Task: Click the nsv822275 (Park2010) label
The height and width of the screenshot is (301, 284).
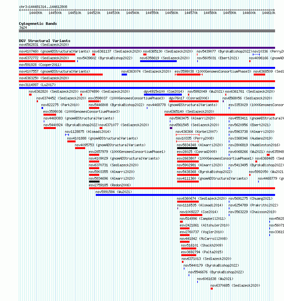Action: [x=60, y=105]
